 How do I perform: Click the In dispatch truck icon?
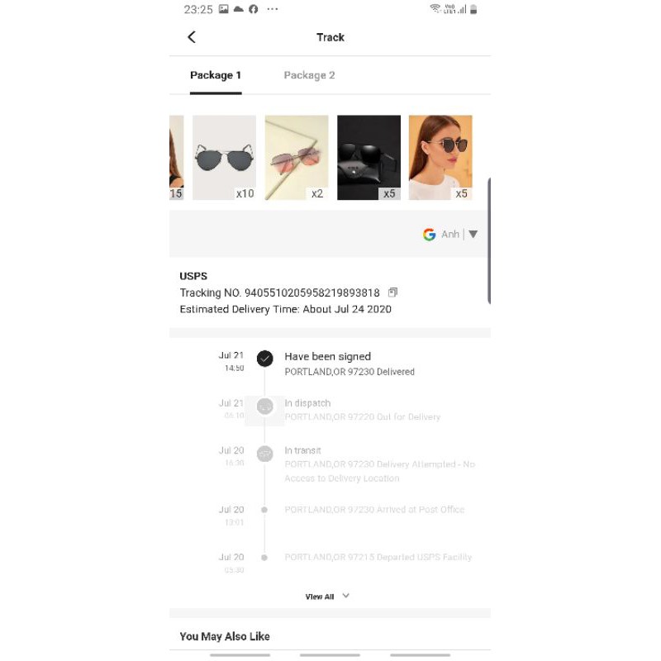pyautogui.click(x=264, y=407)
